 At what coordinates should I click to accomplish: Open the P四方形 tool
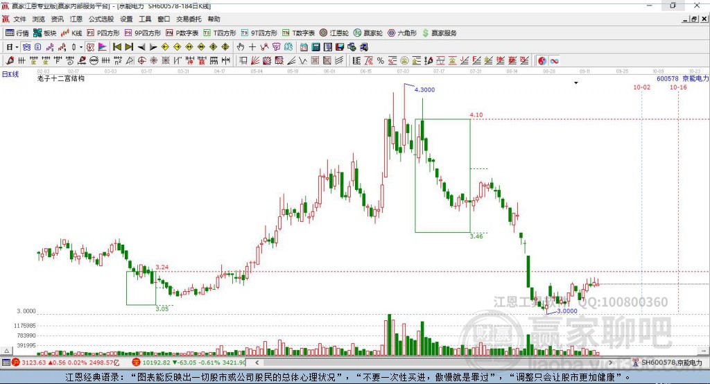[103, 33]
